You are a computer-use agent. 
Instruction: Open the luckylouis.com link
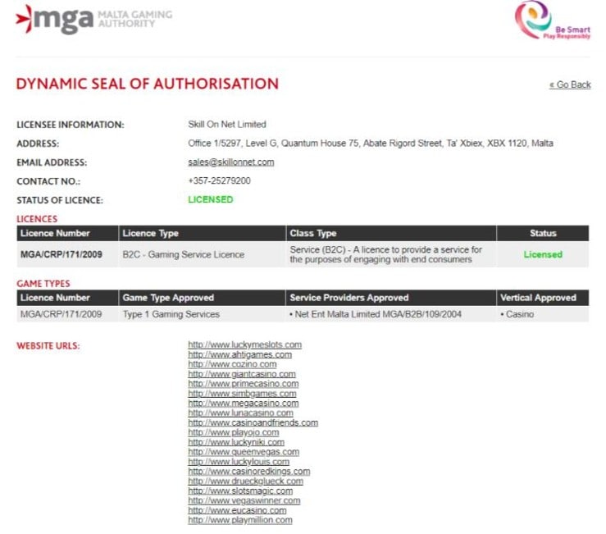pos(239,461)
